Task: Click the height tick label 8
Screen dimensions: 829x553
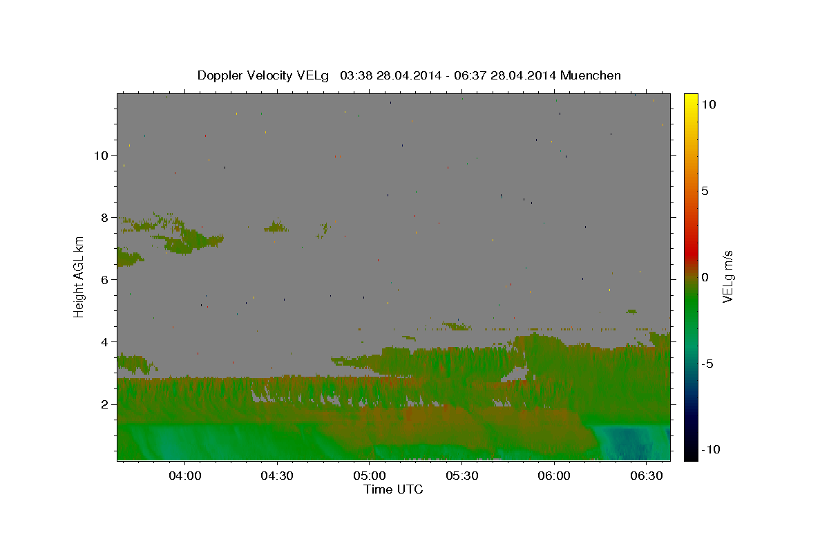Action: click(105, 217)
